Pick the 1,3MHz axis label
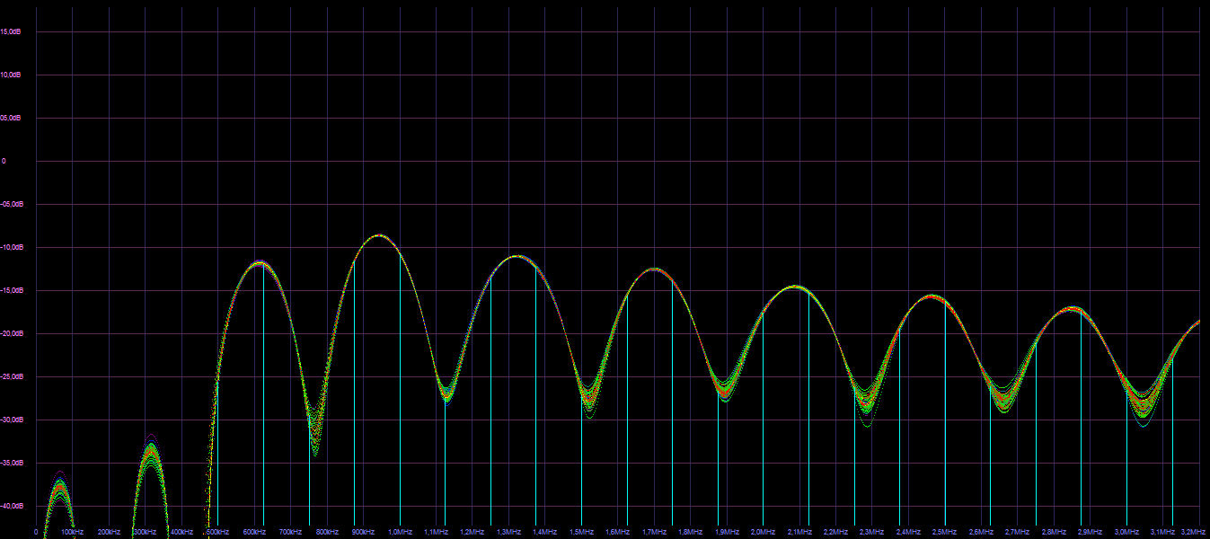The width and height of the screenshot is (1210, 539). tap(508, 533)
